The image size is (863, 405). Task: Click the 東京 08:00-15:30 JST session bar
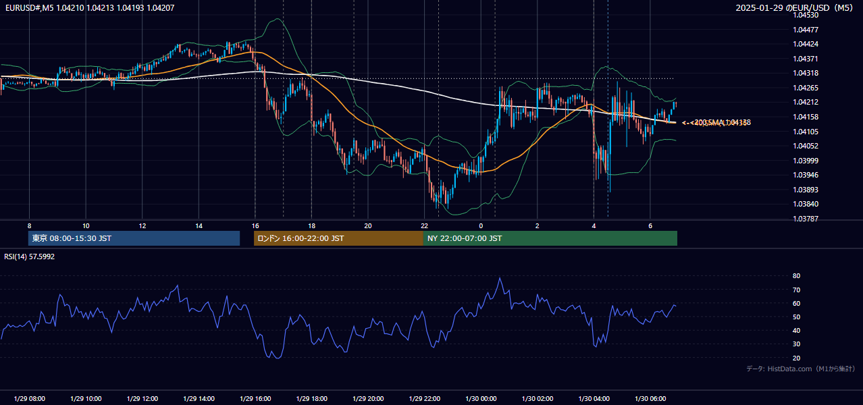click(134, 238)
